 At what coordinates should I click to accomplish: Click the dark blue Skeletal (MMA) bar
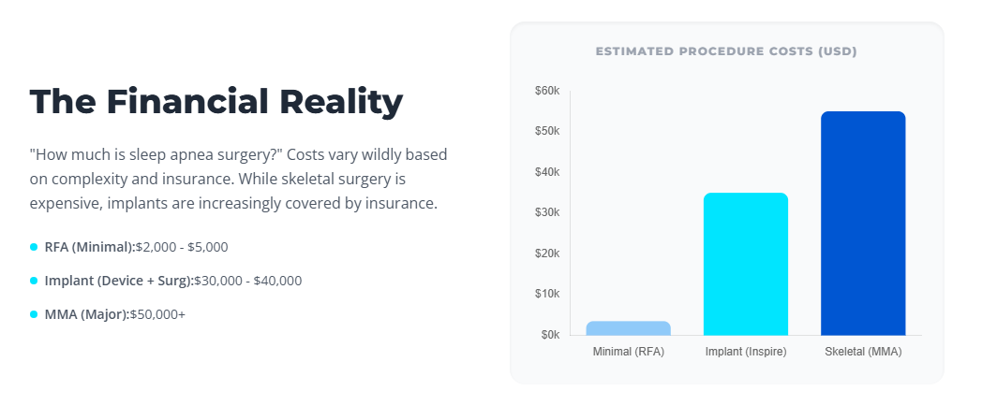point(863,223)
